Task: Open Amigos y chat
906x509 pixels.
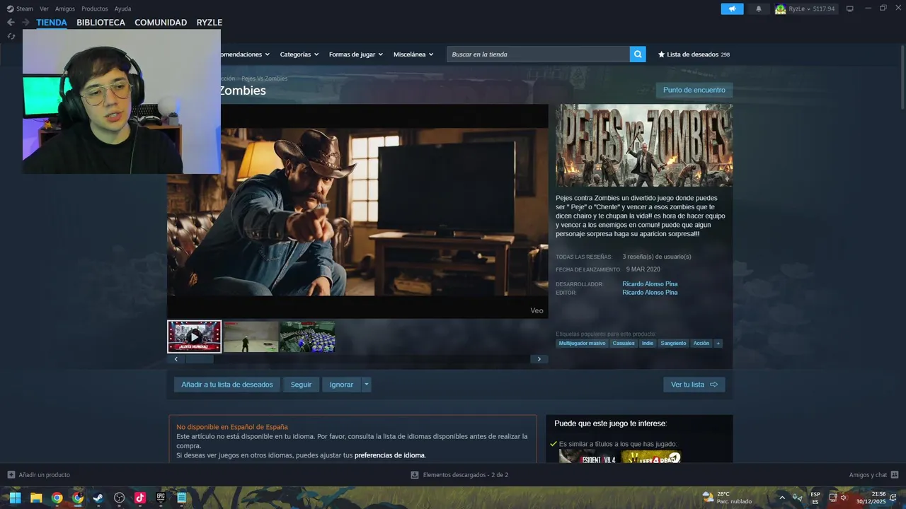Action: pos(873,475)
